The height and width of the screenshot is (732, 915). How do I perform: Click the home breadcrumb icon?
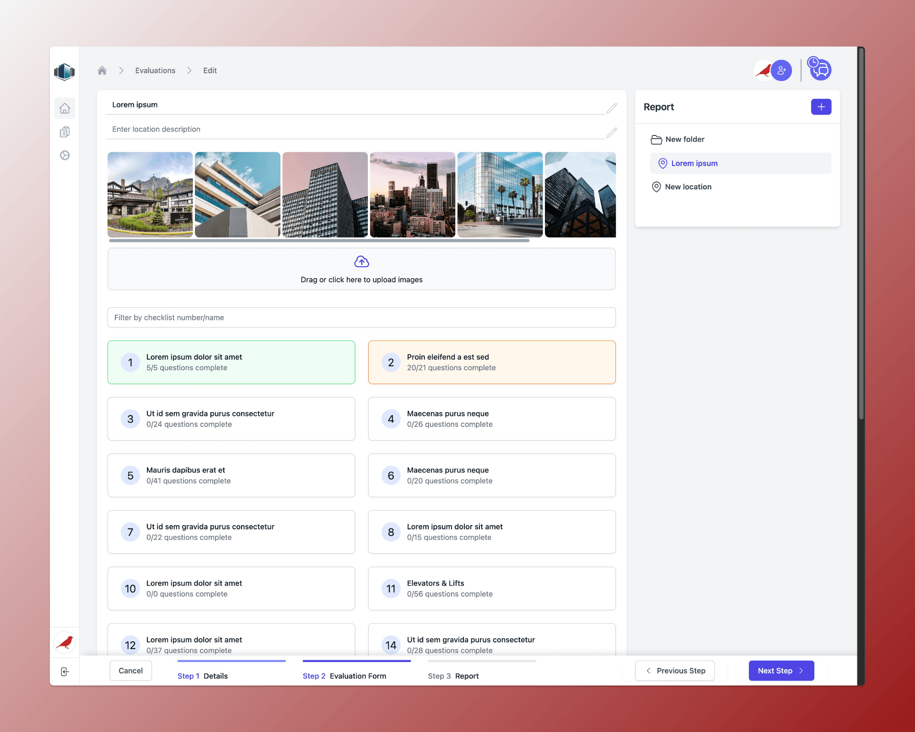(x=102, y=70)
